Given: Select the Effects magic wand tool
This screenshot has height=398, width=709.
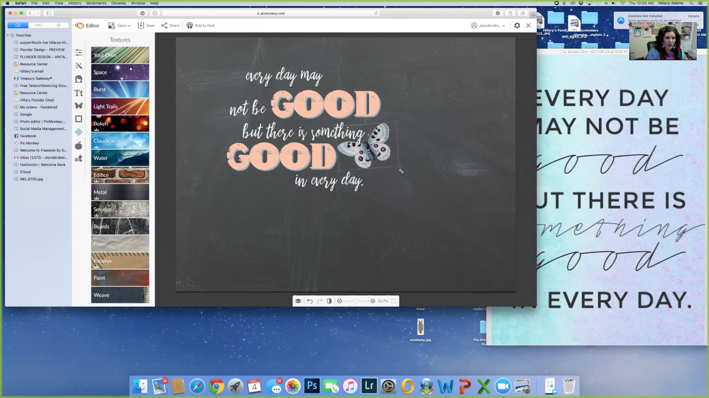Looking at the screenshot, I should 79,66.
